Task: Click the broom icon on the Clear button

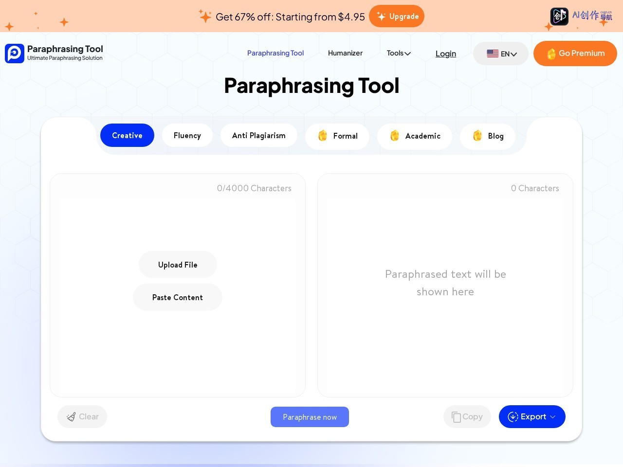Action: [x=71, y=417]
